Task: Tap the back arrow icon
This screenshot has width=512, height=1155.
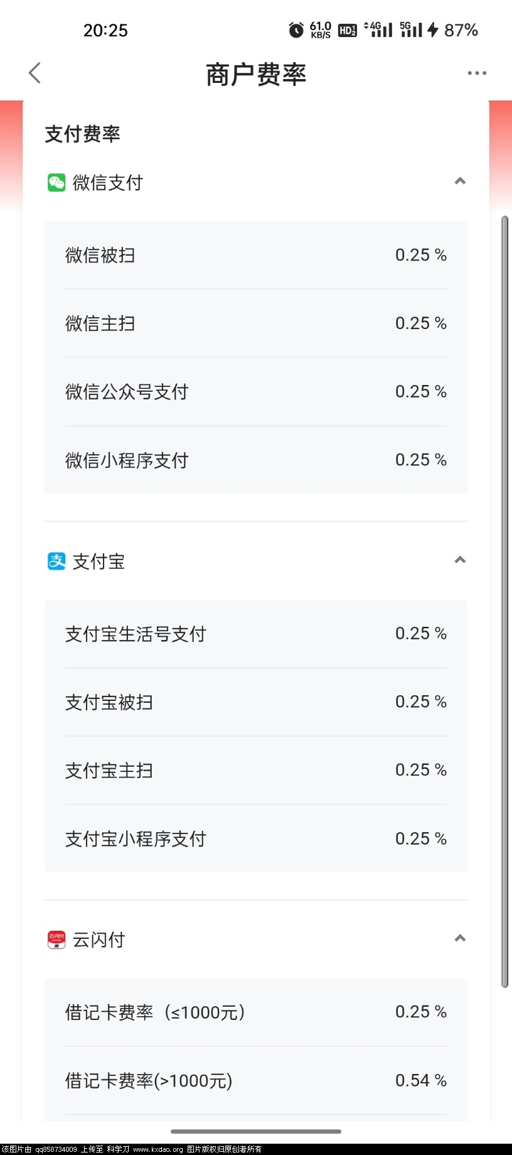Action: point(35,73)
